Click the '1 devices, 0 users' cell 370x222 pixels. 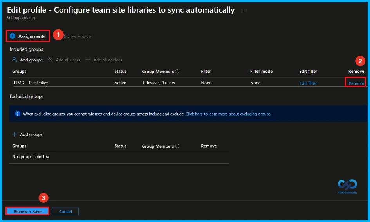158,83
